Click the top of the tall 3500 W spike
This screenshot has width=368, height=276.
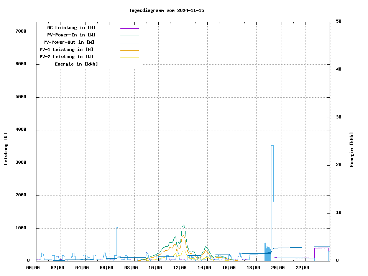(272, 145)
